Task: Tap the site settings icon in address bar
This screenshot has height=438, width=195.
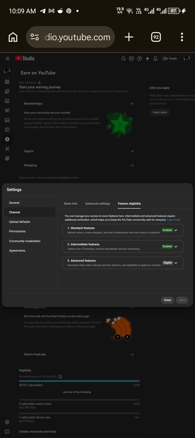Action: point(35,37)
